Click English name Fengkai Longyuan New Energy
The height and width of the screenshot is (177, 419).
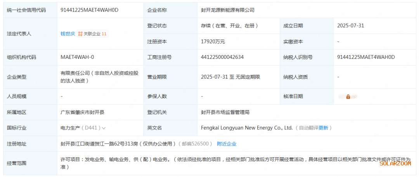tap(246, 128)
